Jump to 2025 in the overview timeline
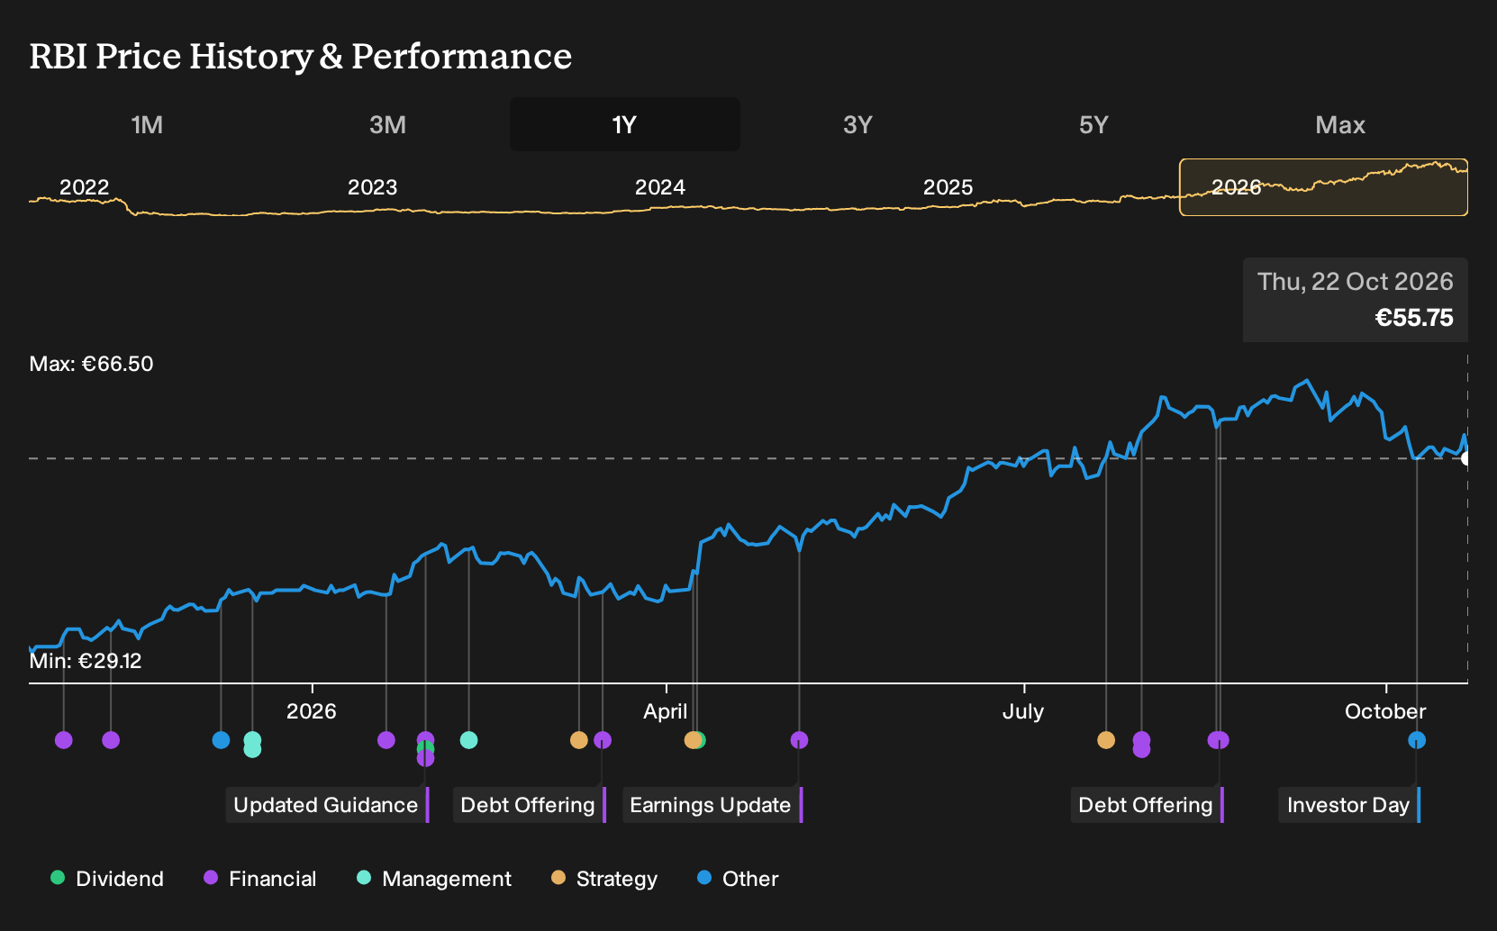Screen dimensions: 1497x931 click(948, 187)
